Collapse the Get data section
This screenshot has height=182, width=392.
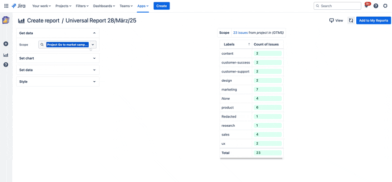pyautogui.click(x=58, y=33)
